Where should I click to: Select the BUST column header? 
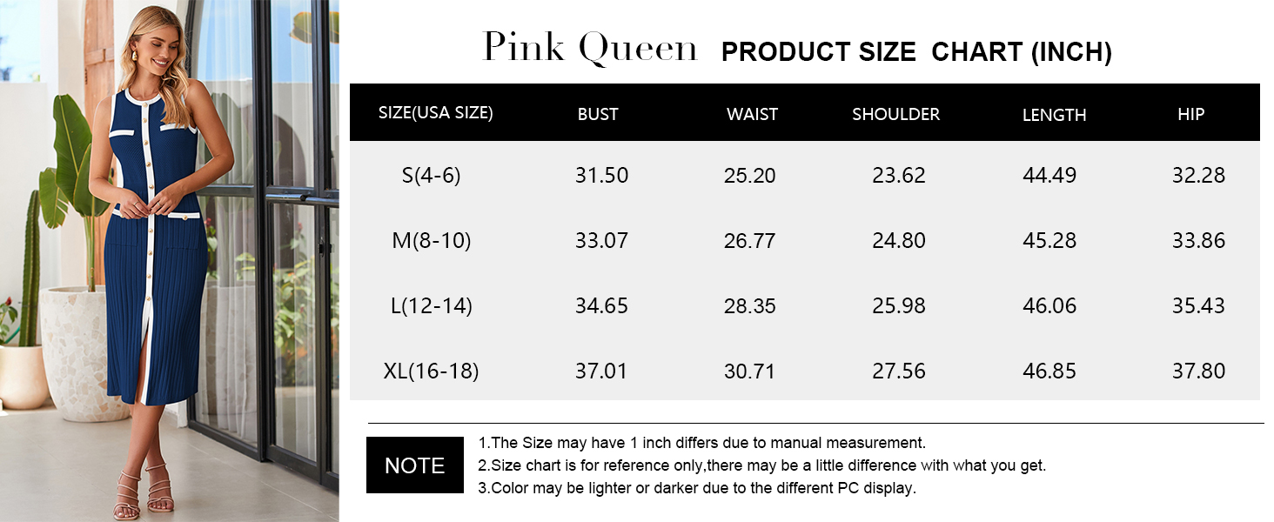coord(598,114)
